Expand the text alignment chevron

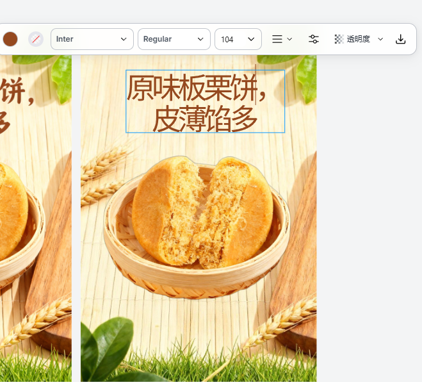coord(289,39)
